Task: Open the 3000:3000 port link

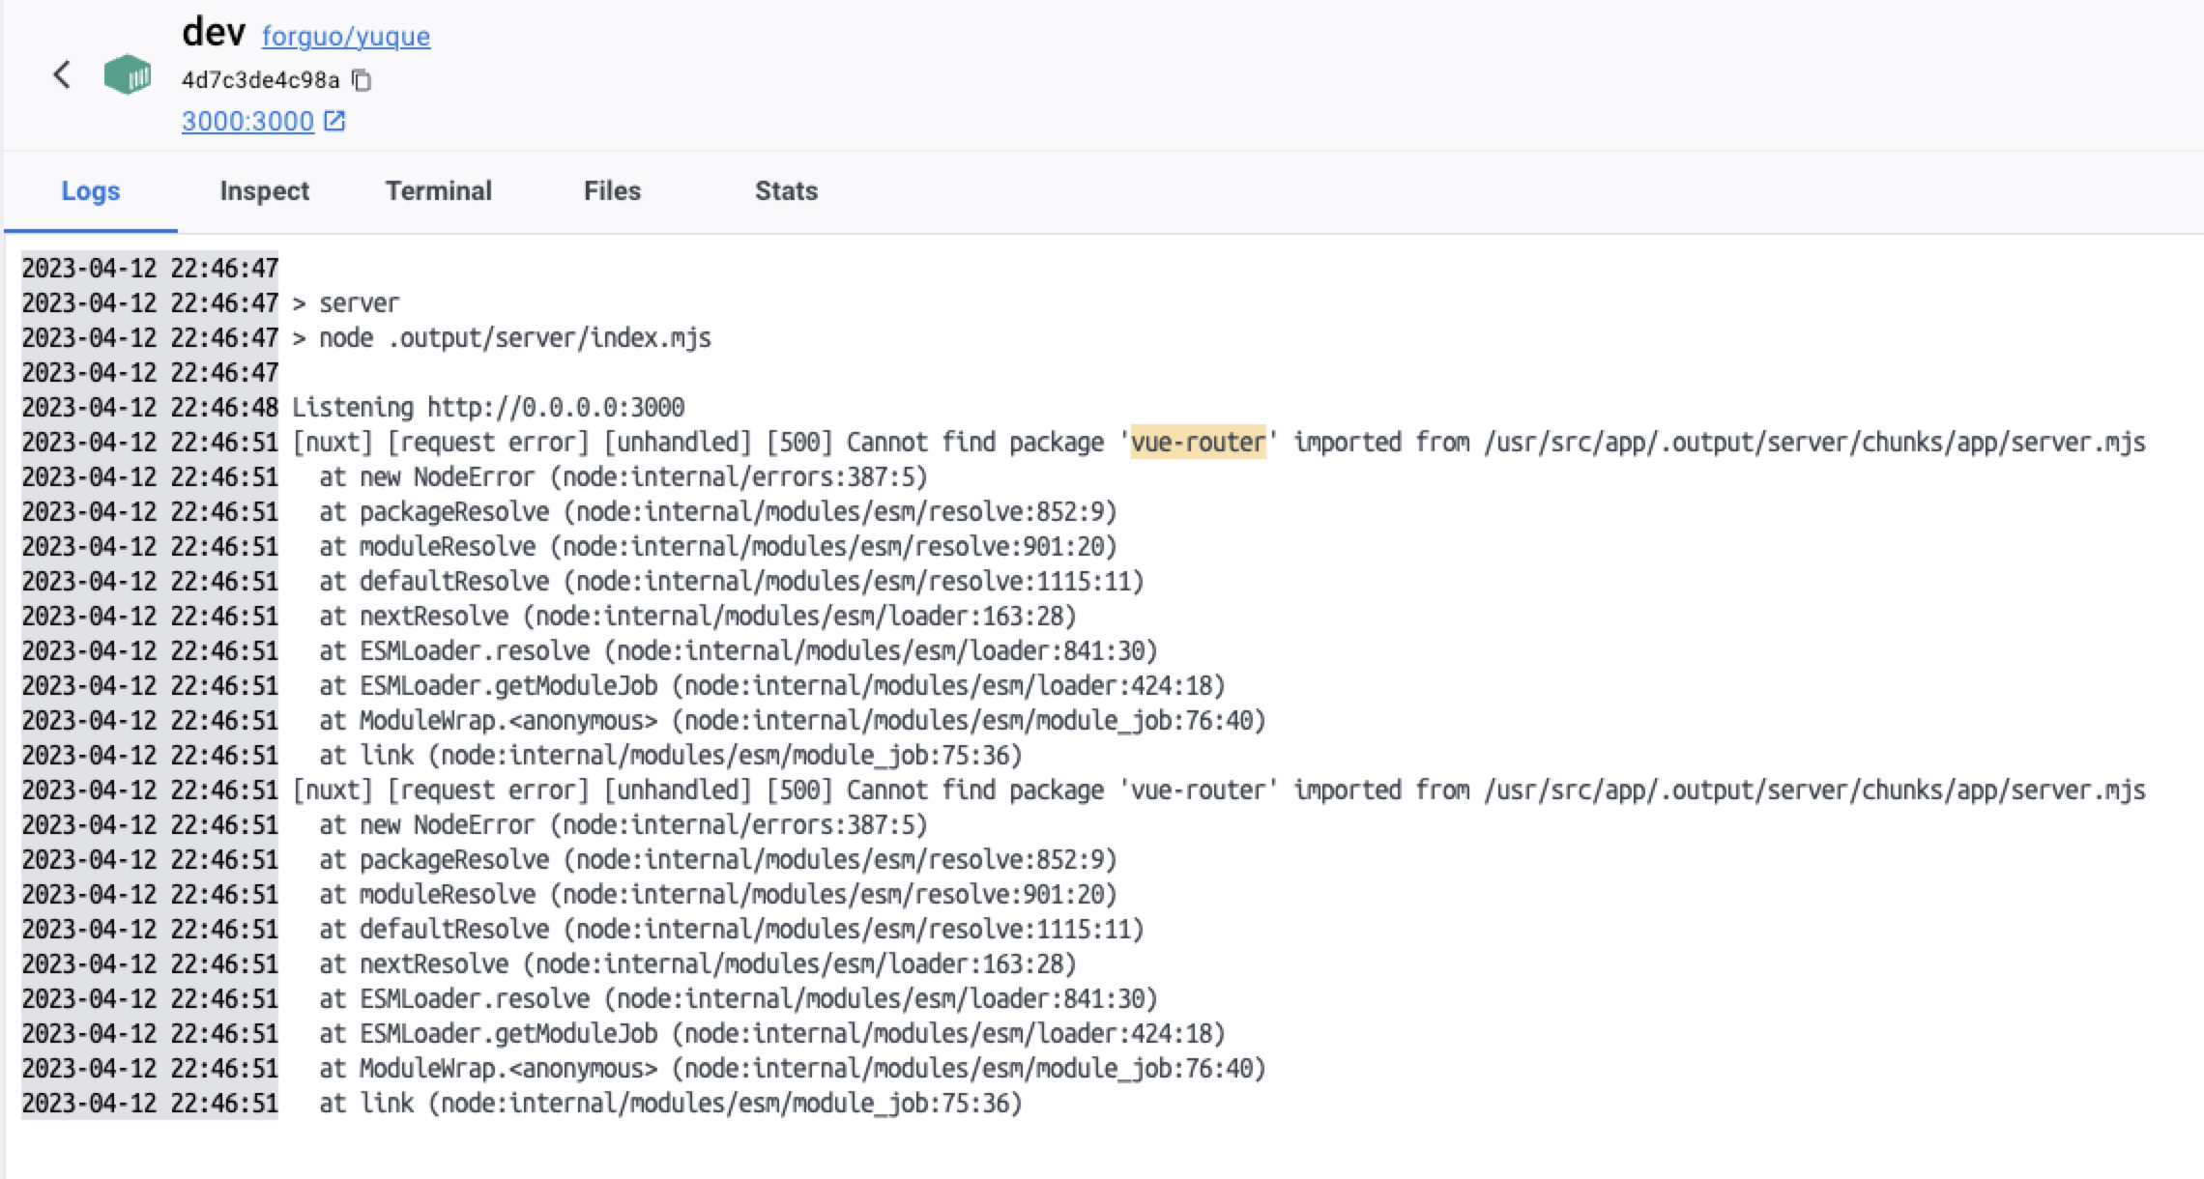Action: [x=247, y=121]
